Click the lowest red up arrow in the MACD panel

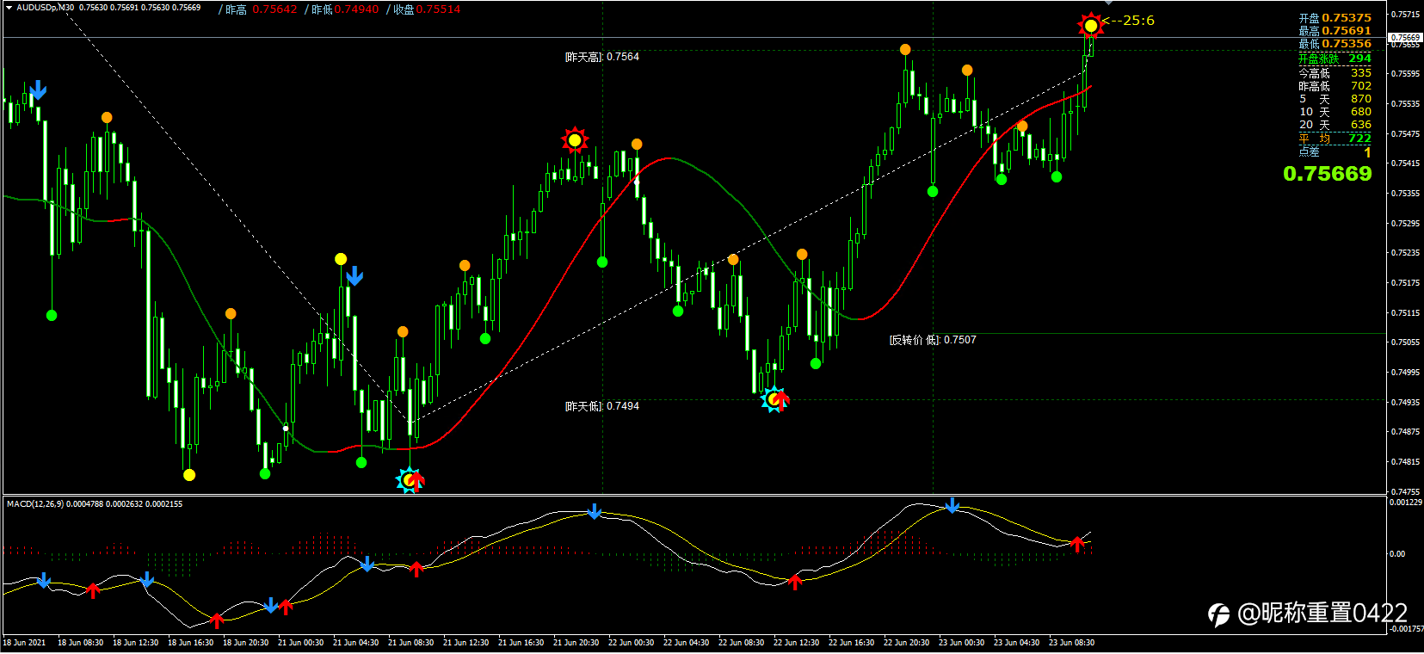pyautogui.click(x=217, y=620)
